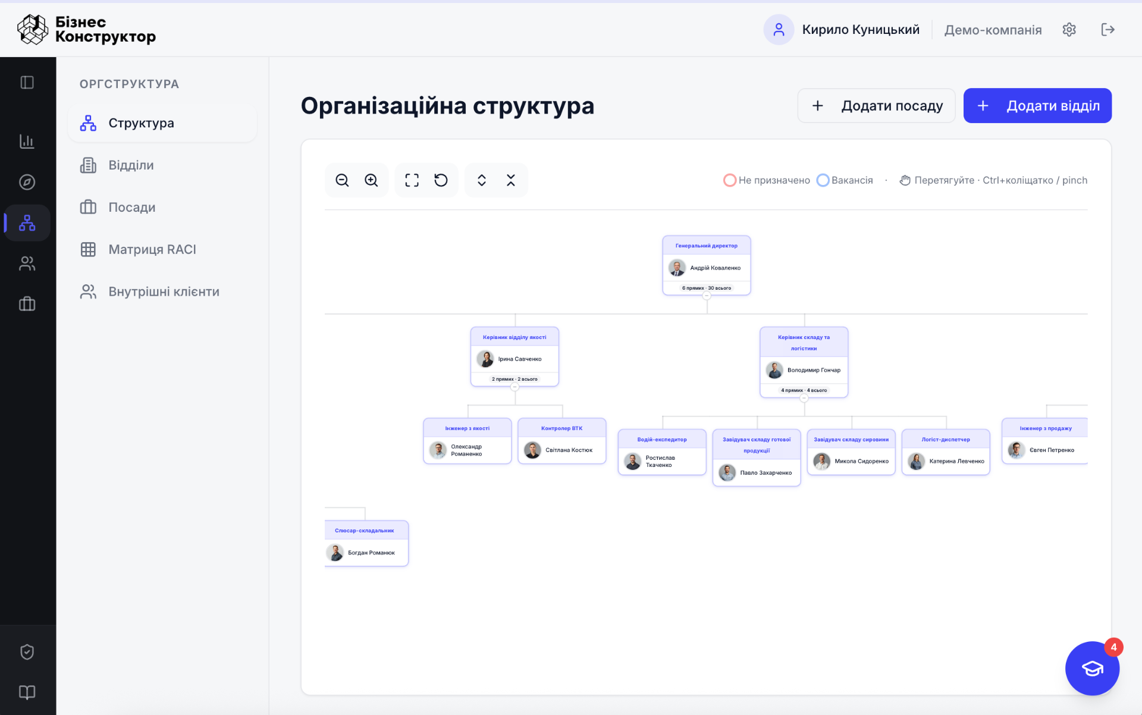This screenshot has height=715, width=1142.
Task: Collapse all nodes icon
Action: (511, 180)
